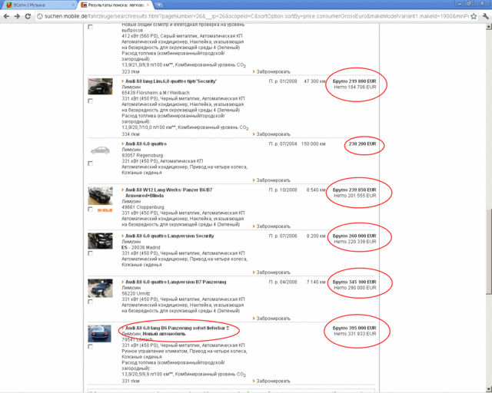Open photo of Audi A8 Security in Madrid

(x=100, y=241)
